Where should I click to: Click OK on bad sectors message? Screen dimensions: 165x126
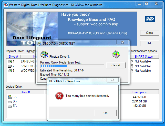[x=106, y=113]
